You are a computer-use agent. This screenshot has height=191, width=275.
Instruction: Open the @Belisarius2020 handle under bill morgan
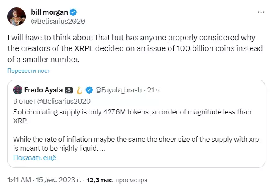58,21
